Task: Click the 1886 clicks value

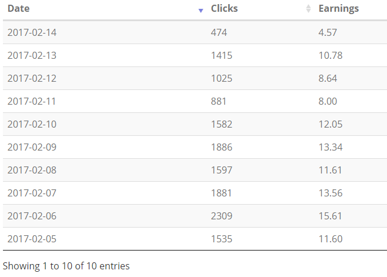Action: (x=221, y=147)
